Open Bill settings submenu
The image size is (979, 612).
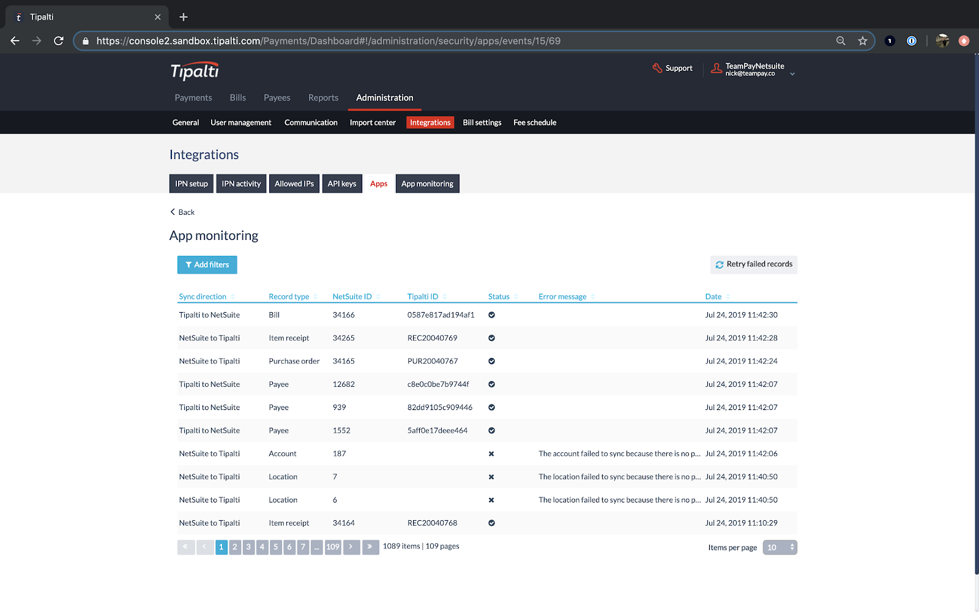(482, 122)
